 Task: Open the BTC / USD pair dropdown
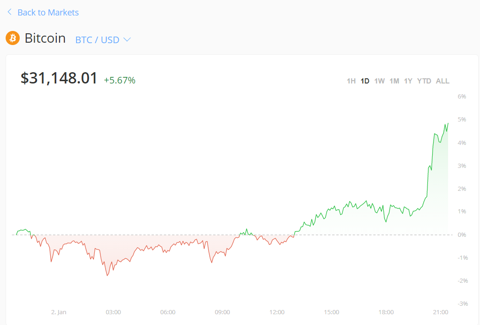click(x=98, y=40)
